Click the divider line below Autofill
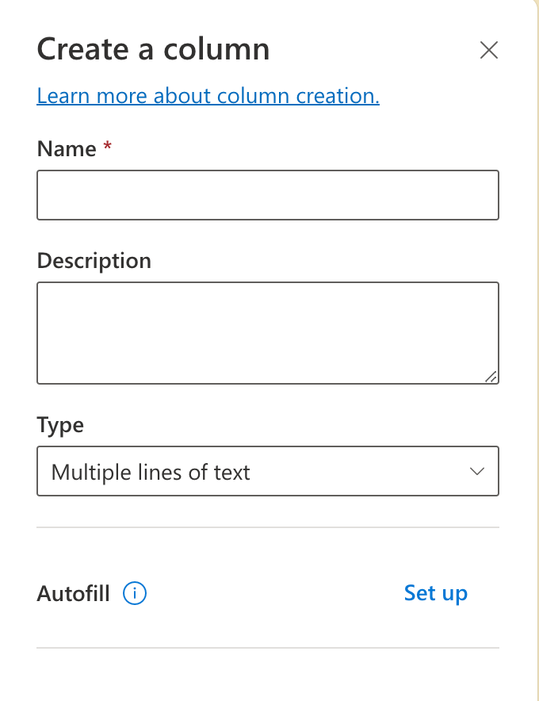This screenshot has height=701, width=539. pos(267,648)
